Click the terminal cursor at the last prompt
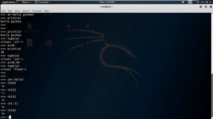The image size is (213, 119). 10,117
